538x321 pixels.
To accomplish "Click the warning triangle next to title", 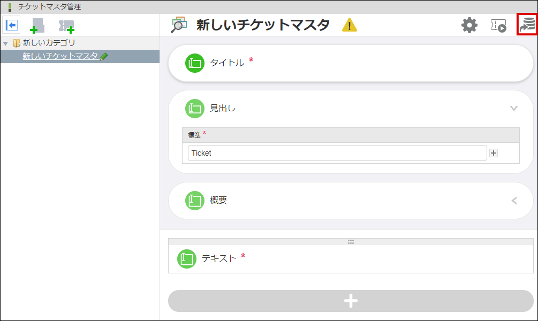I will (348, 24).
